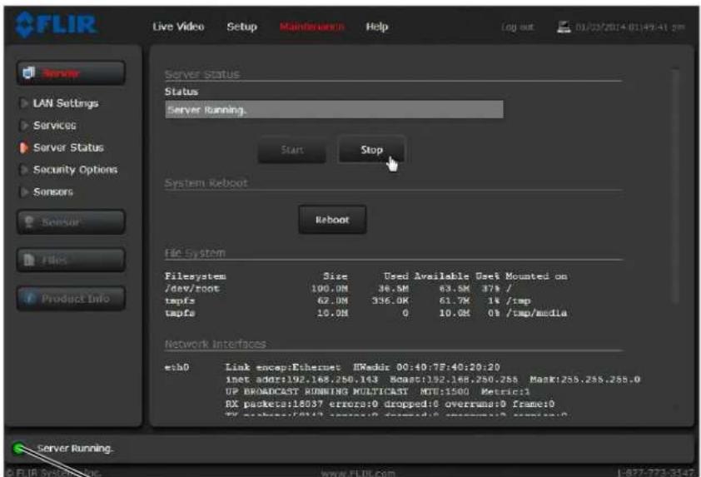The height and width of the screenshot is (477, 701).
Task: Go to Services page
Action: click(55, 126)
